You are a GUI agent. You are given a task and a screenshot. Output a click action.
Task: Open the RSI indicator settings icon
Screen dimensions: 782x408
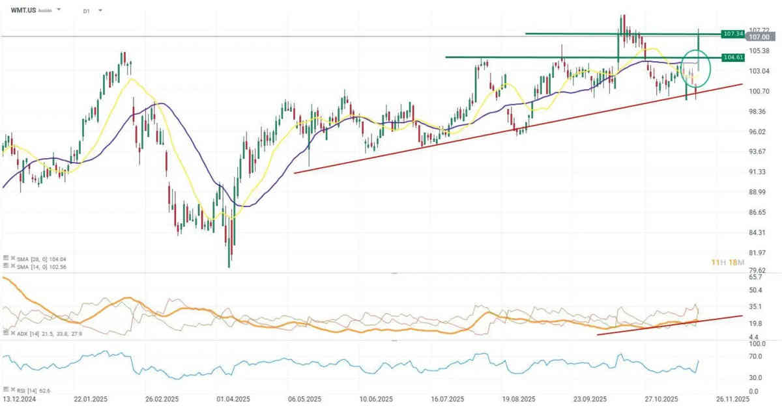5,389
